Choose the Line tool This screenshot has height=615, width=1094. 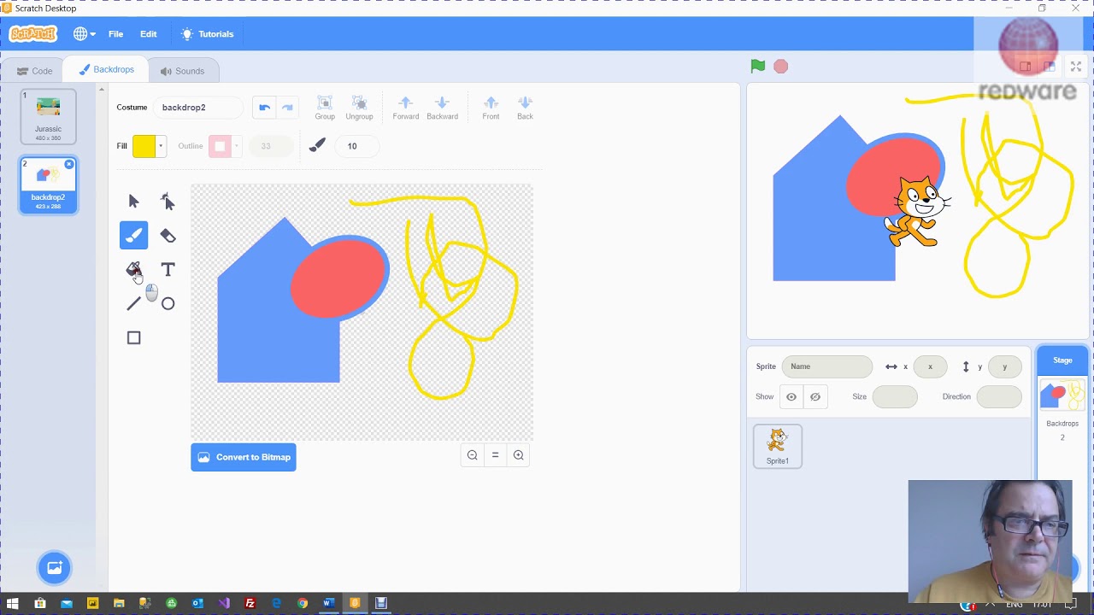pyautogui.click(x=133, y=304)
